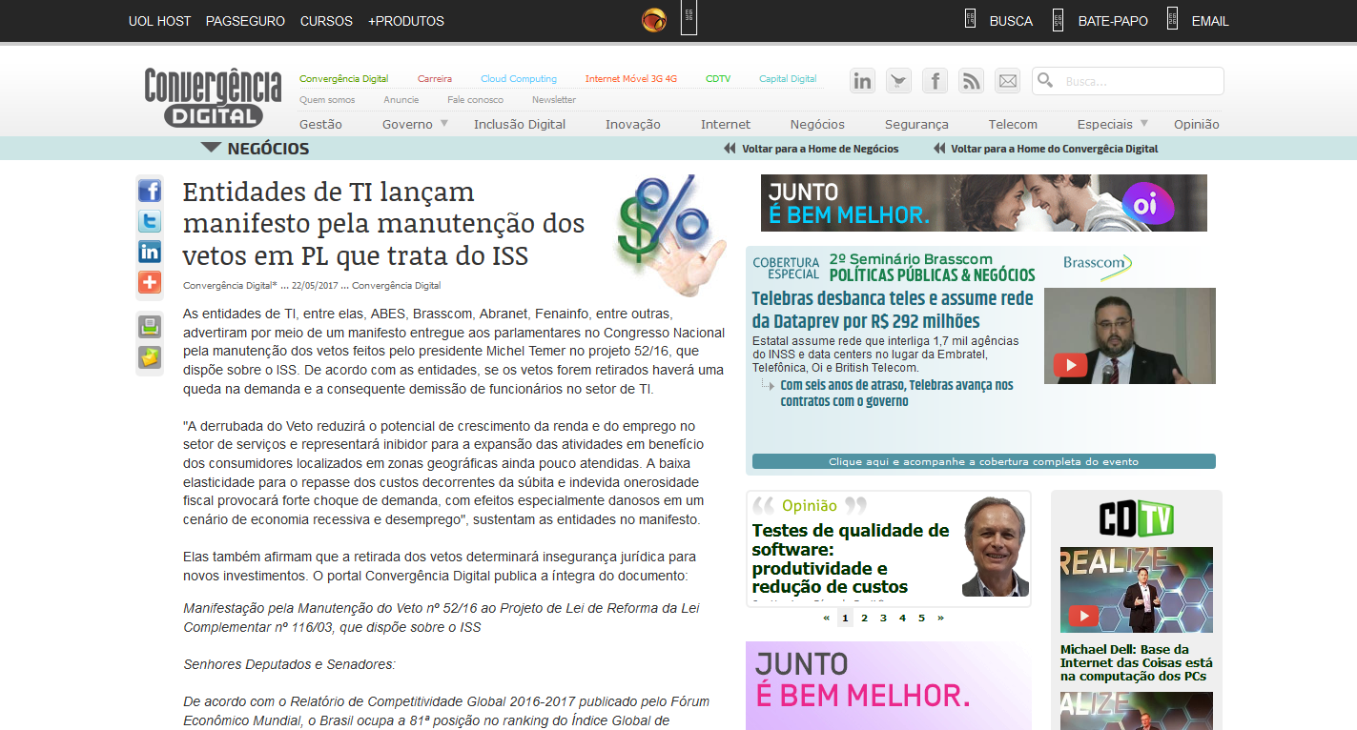1357x730 pixels.
Task: Open EMAIL in UOL top bar
Action: (1210, 21)
